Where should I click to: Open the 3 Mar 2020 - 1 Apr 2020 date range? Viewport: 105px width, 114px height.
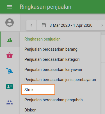click(x=67, y=25)
